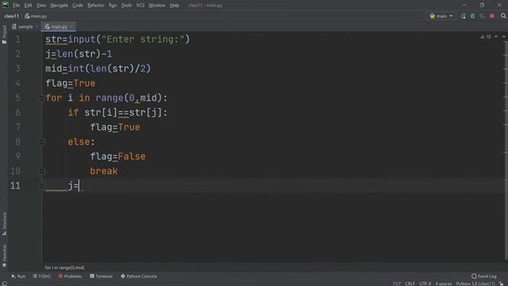Screen dimensions: 508x286
Task: Change UTF-8 file encoding
Action: [425, 284]
